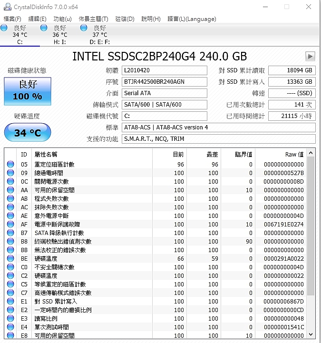
Task: Open the 說明(H) menu
Action: tap(151, 19)
